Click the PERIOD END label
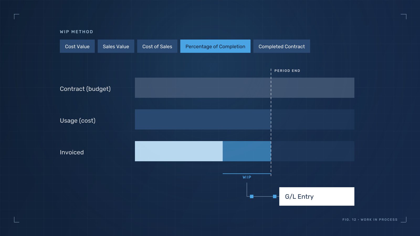 [287, 71]
